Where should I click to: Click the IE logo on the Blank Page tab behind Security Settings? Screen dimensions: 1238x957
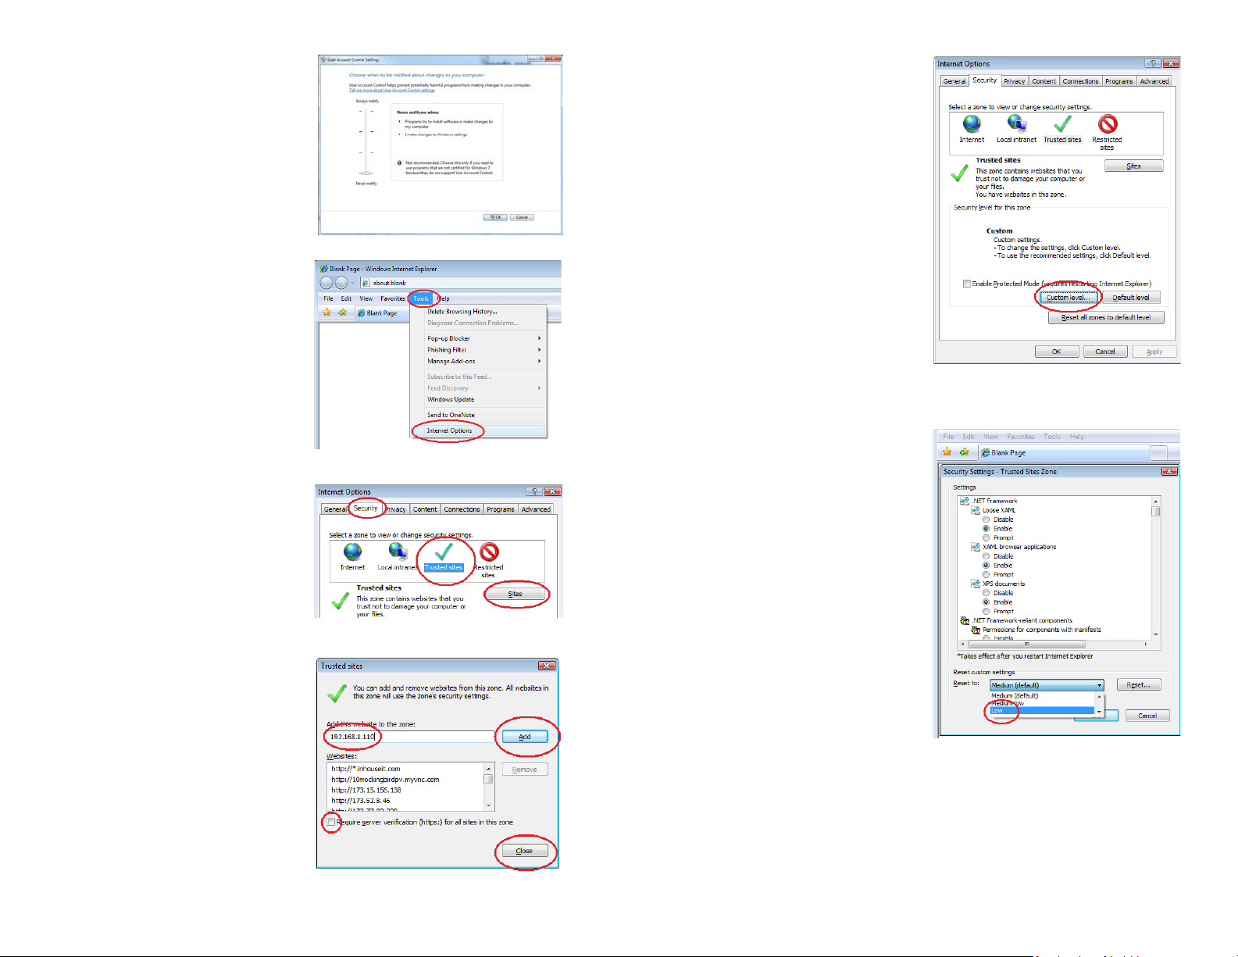click(x=986, y=452)
